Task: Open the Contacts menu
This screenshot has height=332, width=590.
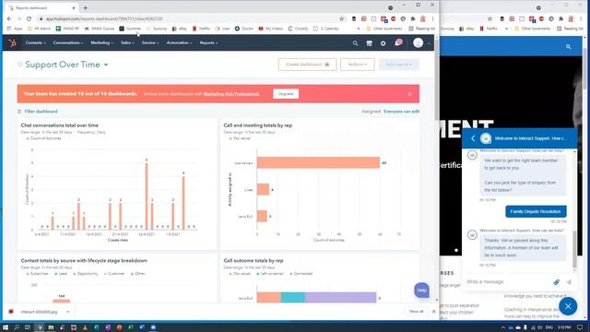Action: 35,43
